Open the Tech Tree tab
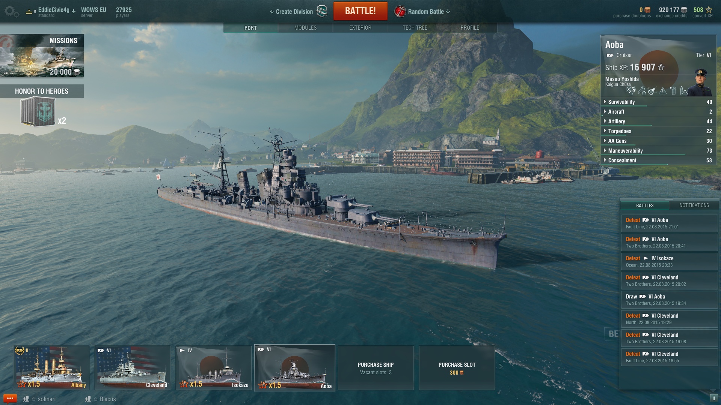This screenshot has height=405, width=721. pyautogui.click(x=415, y=28)
